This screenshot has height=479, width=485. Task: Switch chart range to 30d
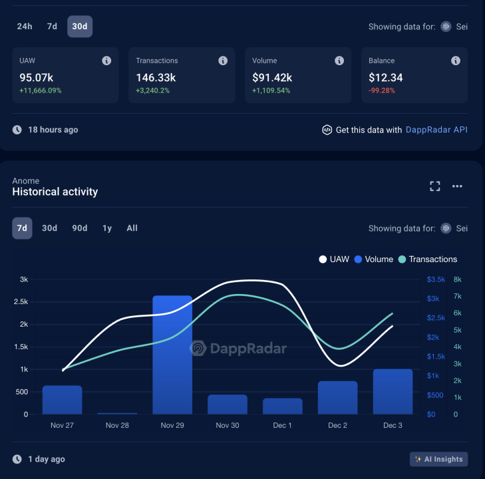click(x=49, y=228)
